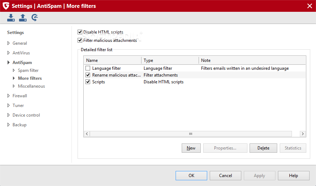
Task: Click "Filters emails written in an undesired language" note
Action: pyautogui.click(x=245, y=68)
